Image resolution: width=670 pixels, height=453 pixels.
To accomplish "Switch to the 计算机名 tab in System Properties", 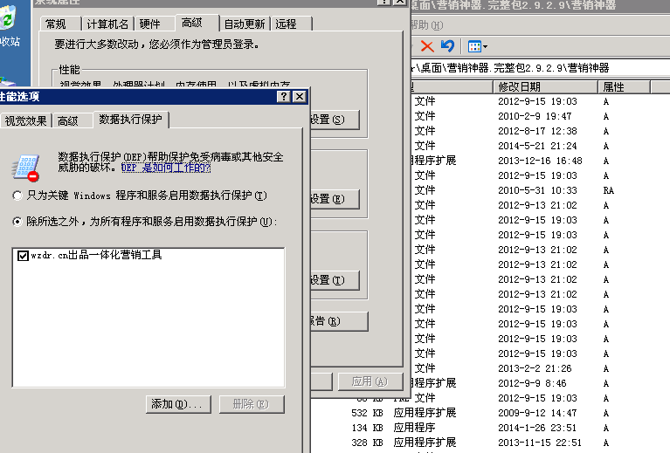I will 107,24.
